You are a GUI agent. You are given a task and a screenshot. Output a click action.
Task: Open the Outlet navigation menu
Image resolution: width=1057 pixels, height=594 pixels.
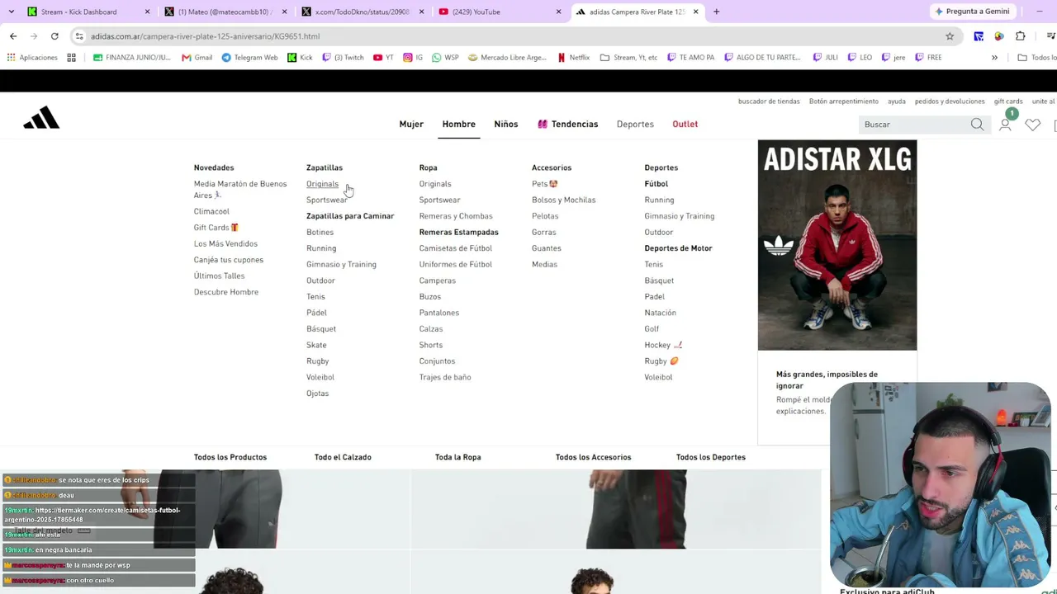(x=685, y=125)
